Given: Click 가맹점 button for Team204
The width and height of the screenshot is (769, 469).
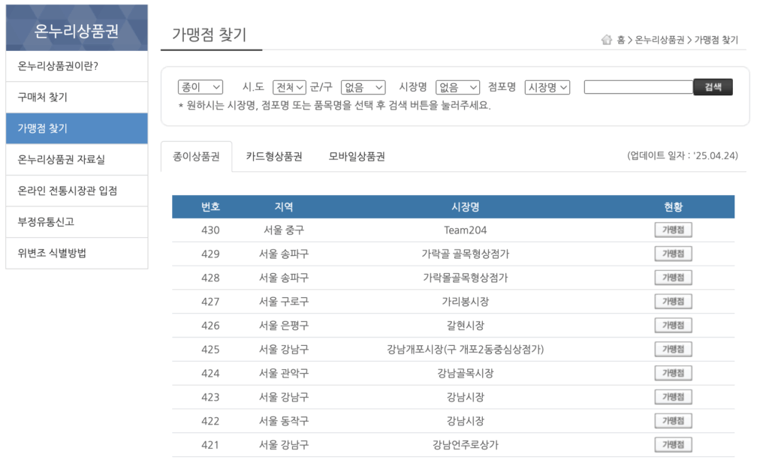Looking at the screenshot, I should (673, 230).
